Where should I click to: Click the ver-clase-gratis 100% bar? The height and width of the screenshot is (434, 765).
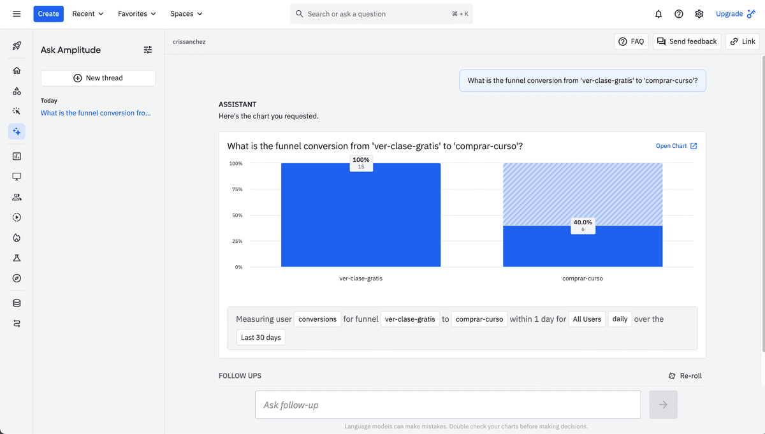point(361,215)
